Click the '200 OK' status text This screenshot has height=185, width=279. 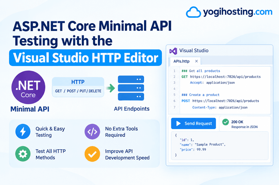click(237, 122)
